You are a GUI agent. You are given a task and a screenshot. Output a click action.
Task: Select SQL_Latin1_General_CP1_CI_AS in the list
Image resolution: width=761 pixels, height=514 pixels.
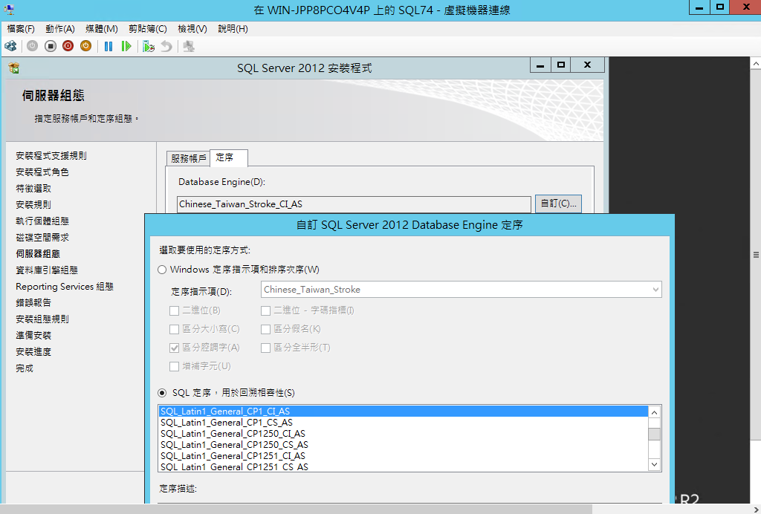404,411
